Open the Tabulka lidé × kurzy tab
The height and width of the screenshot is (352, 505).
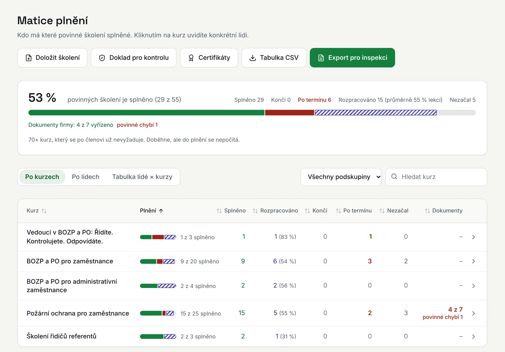pyautogui.click(x=142, y=177)
